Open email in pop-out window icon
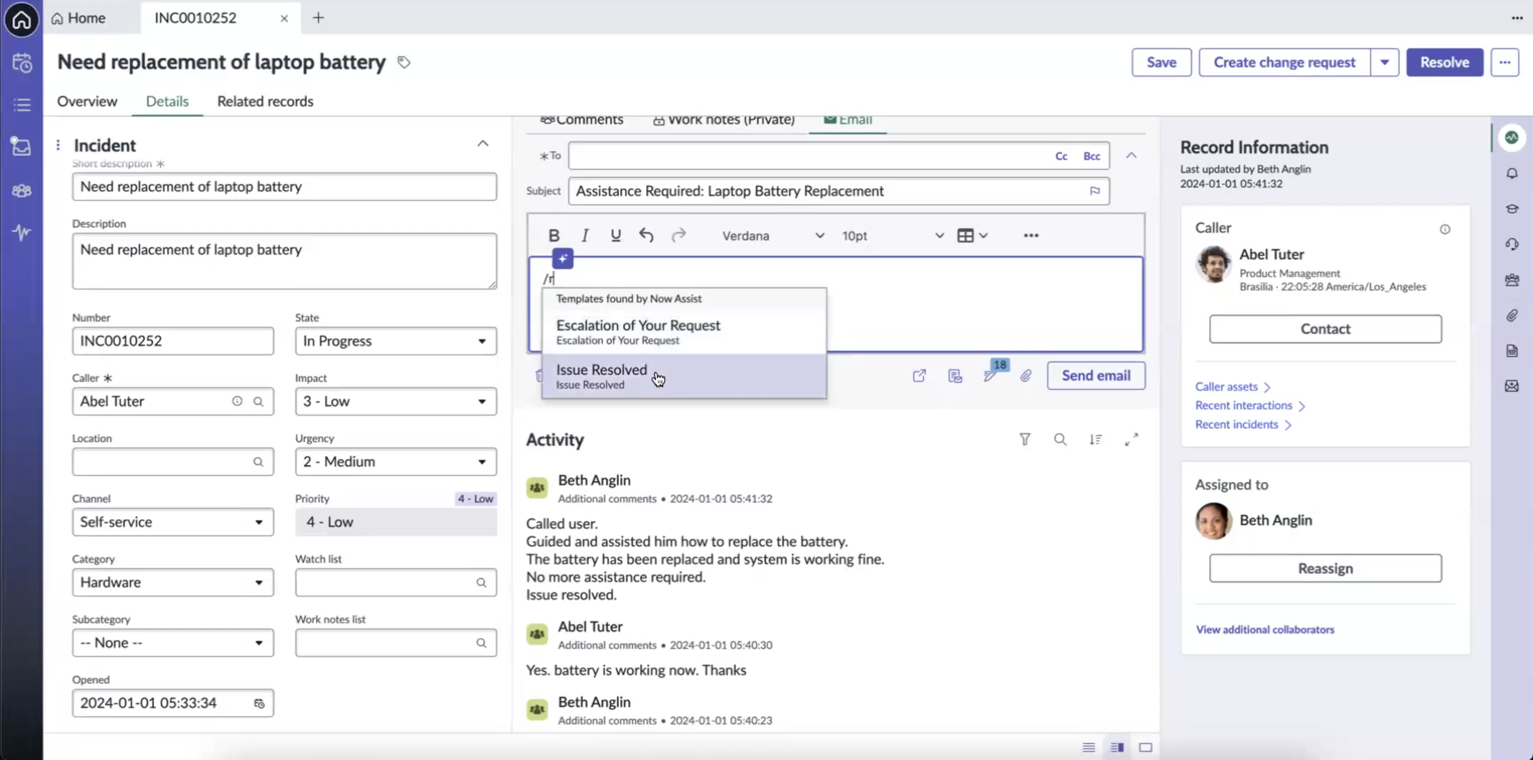1533x760 pixels. click(x=919, y=376)
